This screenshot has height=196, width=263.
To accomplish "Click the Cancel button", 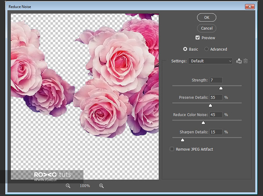I will (x=207, y=28).
